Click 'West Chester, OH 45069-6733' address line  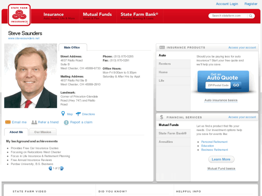pos(80,68)
